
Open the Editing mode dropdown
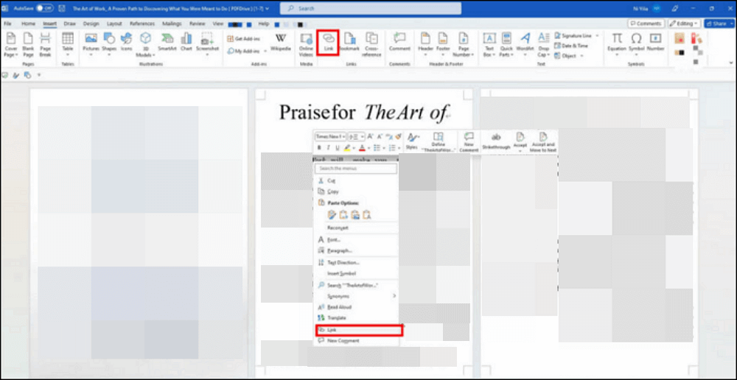click(x=685, y=24)
